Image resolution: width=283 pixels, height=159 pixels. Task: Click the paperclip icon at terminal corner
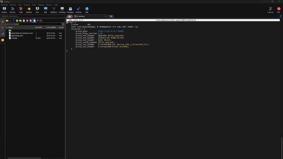[281, 16]
